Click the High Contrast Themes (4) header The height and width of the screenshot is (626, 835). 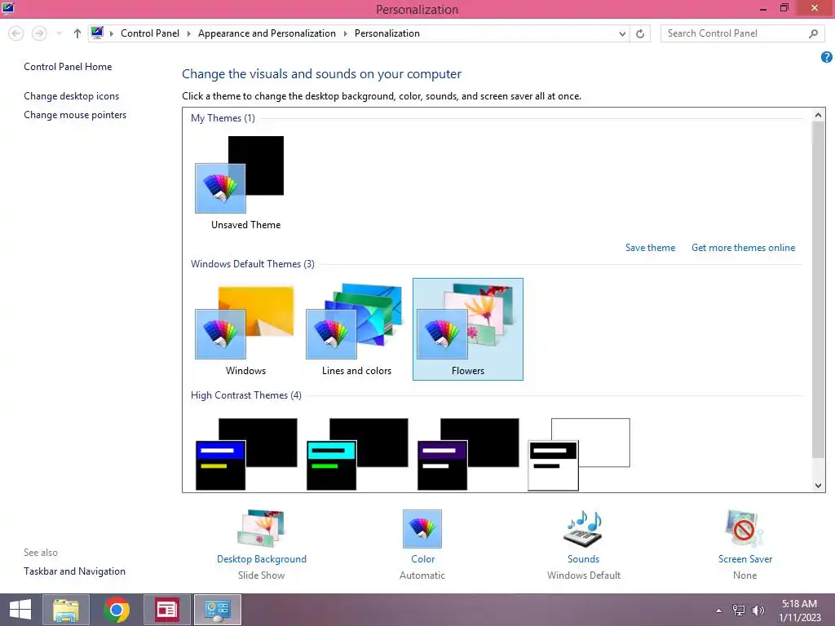pos(246,395)
